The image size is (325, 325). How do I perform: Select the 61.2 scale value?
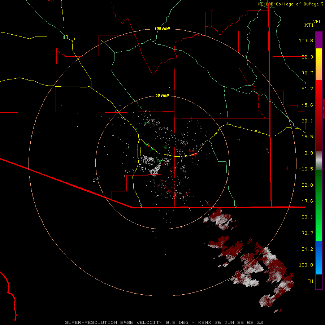click(307, 89)
